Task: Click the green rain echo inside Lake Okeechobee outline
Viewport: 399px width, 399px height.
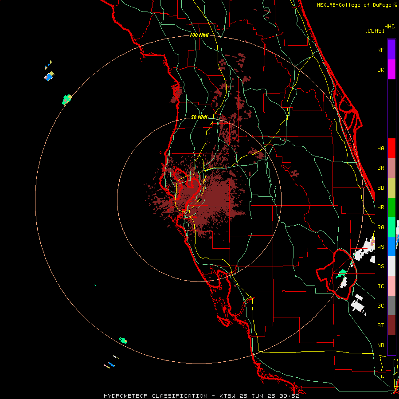Action: point(341,274)
